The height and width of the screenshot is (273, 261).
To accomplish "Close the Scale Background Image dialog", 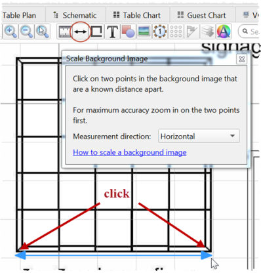I will click(x=241, y=59).
